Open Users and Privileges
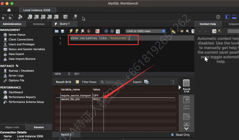The height and width of the screenshot is (140, 239). 22,44
